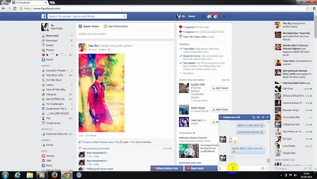Open Legacy group link
This screenshot has width=317, height=179.
pos(50,85)
